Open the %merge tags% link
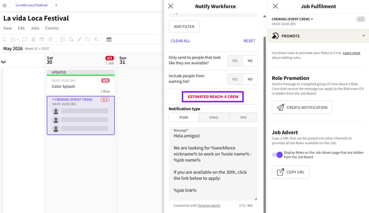This screenshot has width=369, height=213. click(x=209, y=205)
